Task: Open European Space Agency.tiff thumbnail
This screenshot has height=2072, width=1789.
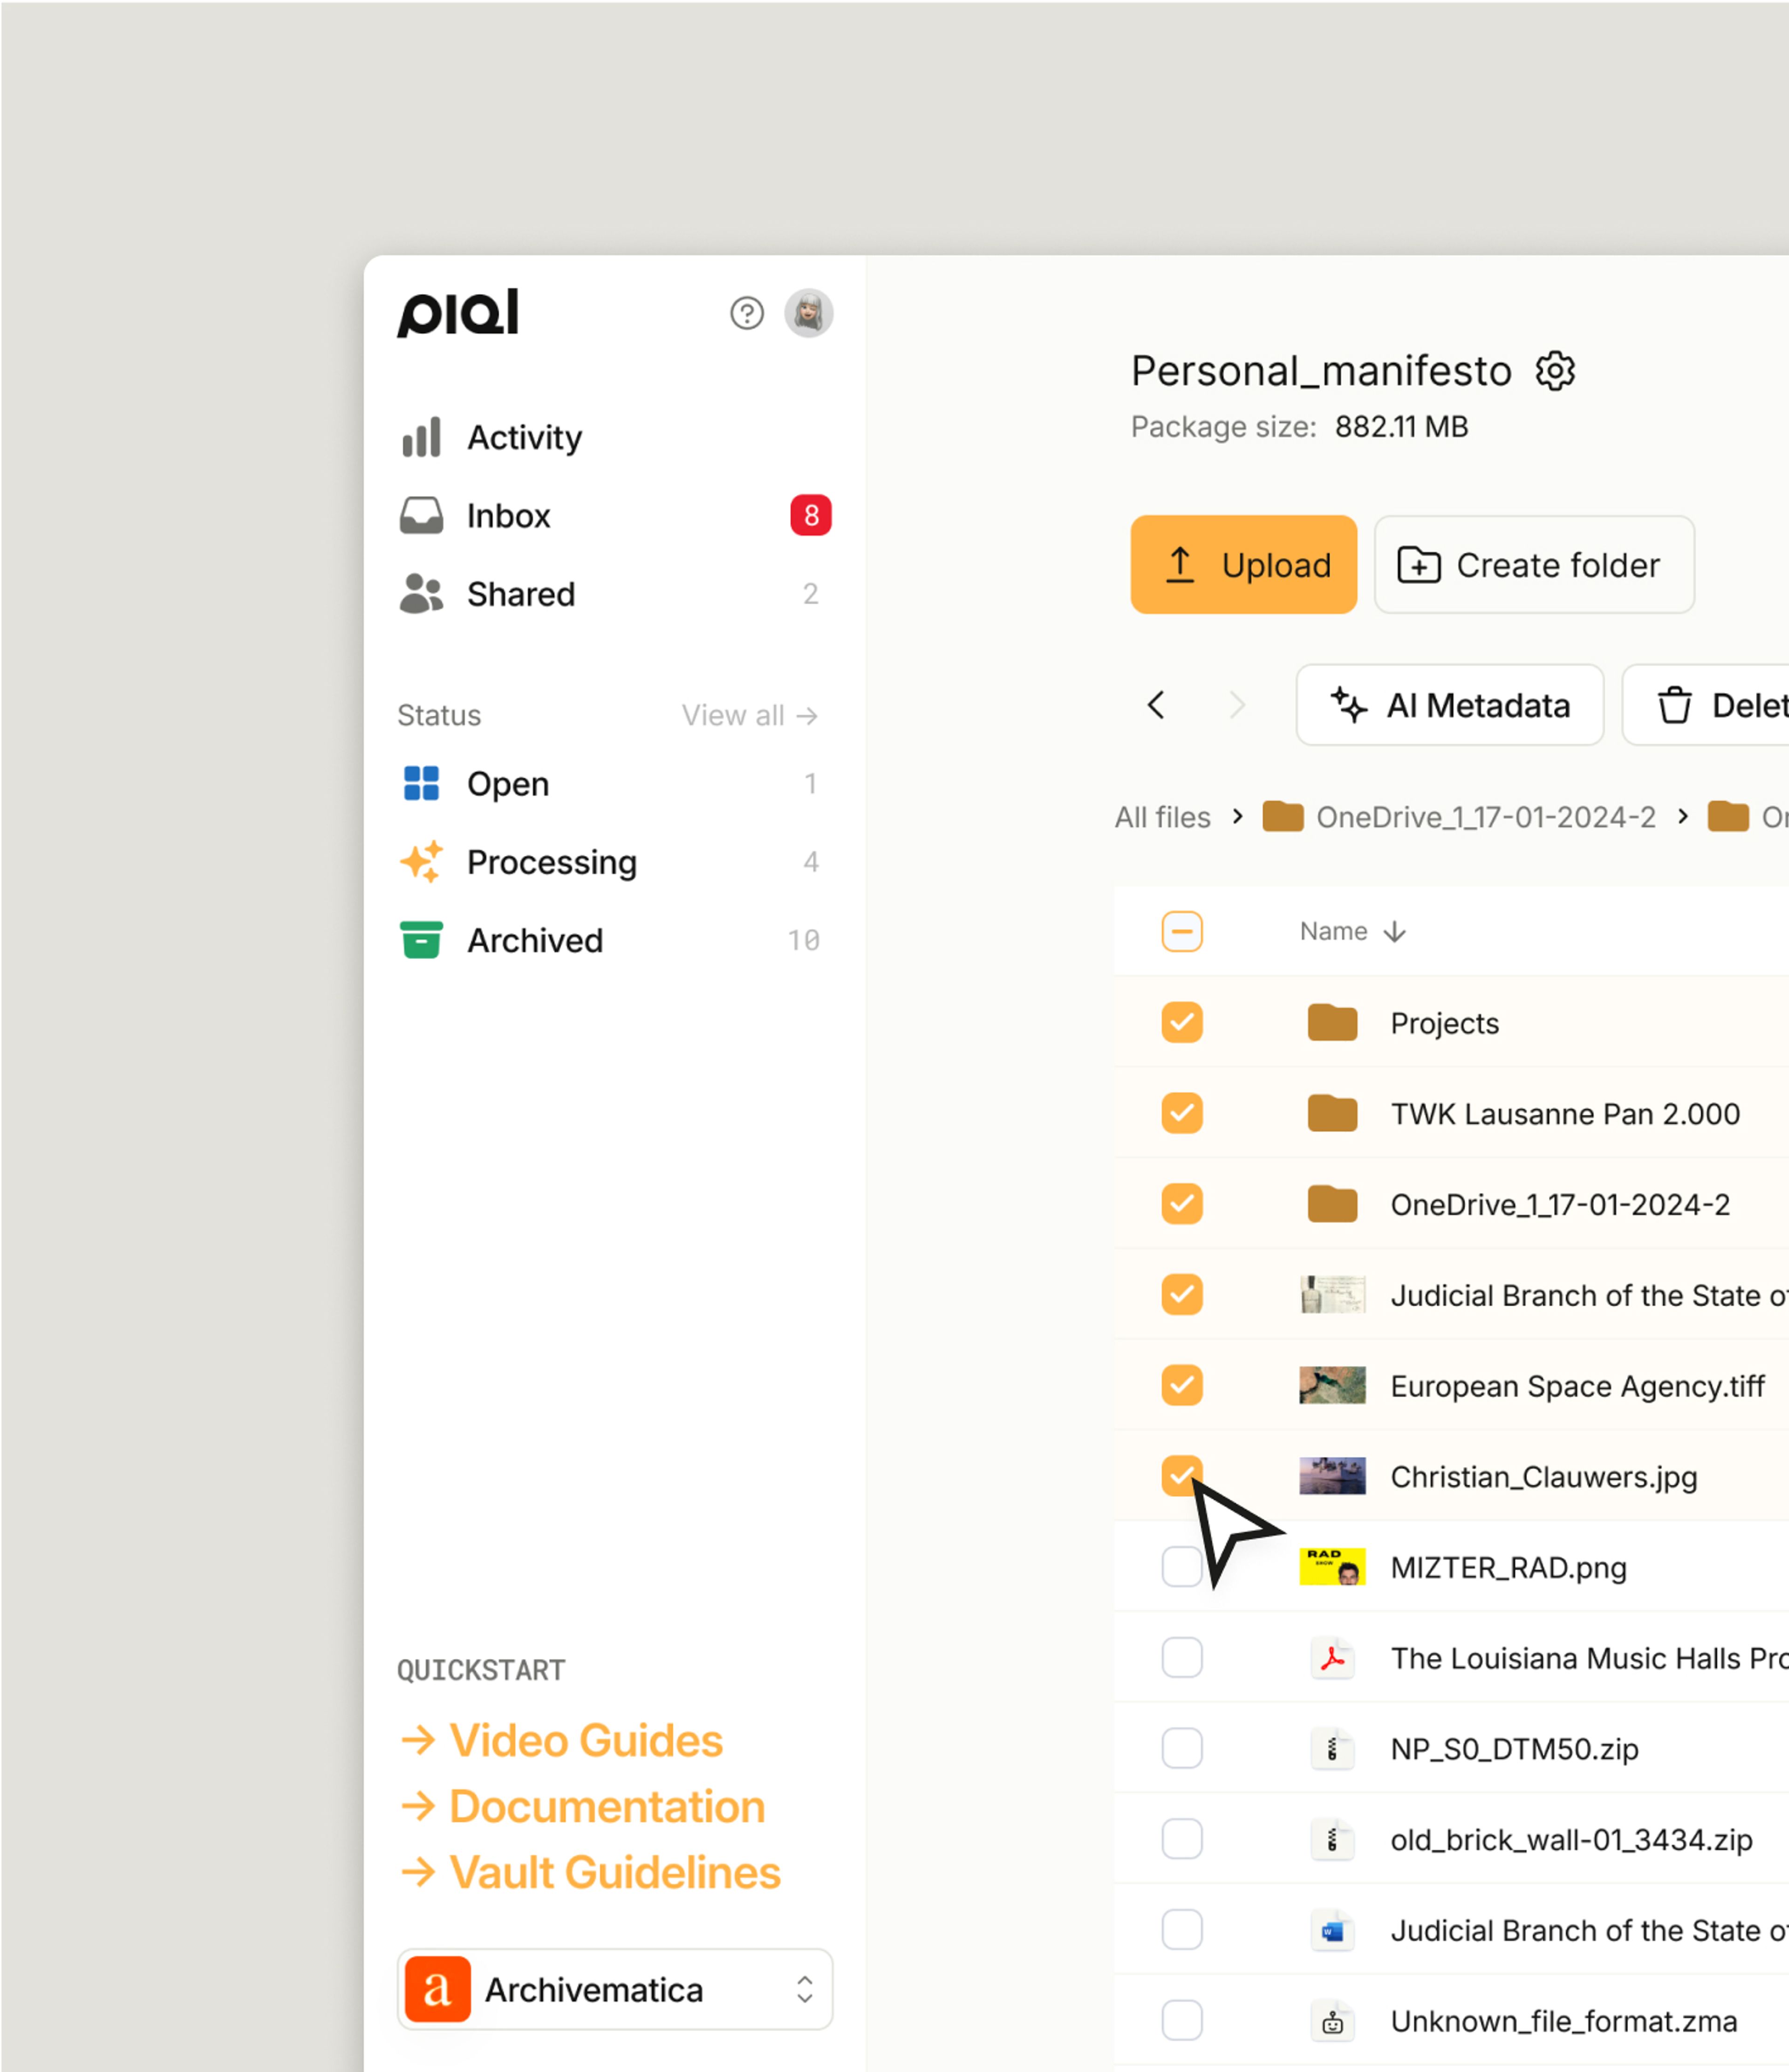Action: coord(1332,1385)
